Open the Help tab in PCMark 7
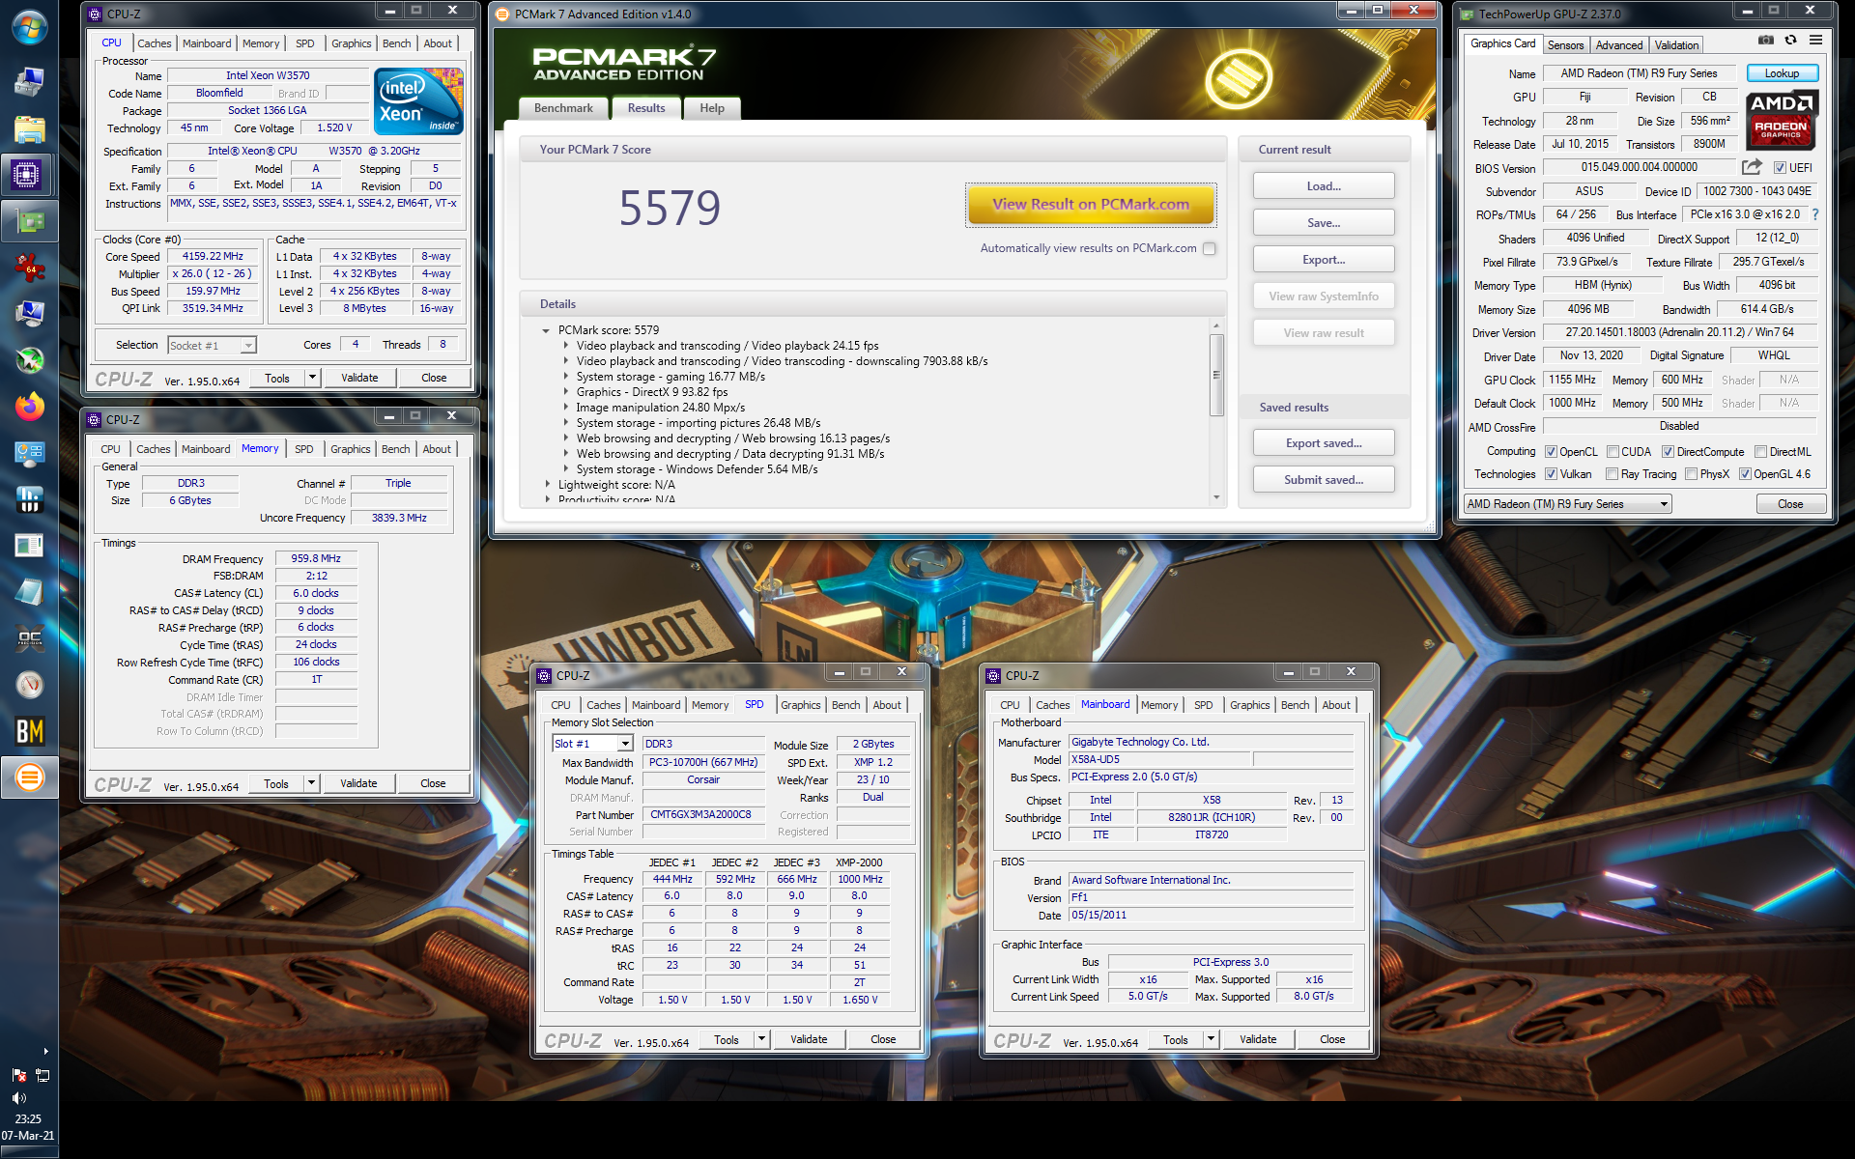1855x1159 pixels. 712,108
